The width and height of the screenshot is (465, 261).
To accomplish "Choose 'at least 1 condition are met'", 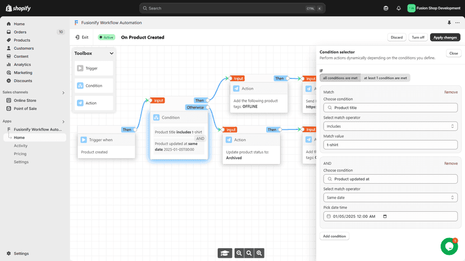I will 385,78.
